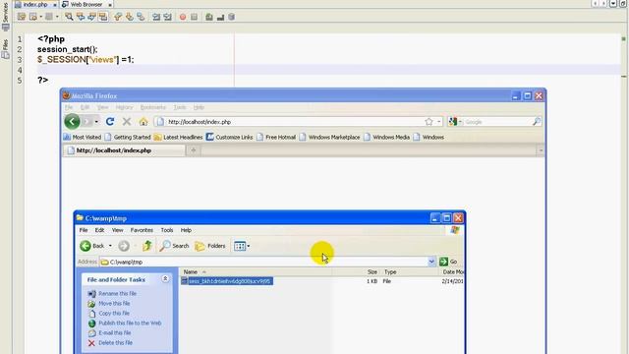Open the Firefox search engine selector dropdown
This screenshot has height=354, width=629.
pos(455,122)
